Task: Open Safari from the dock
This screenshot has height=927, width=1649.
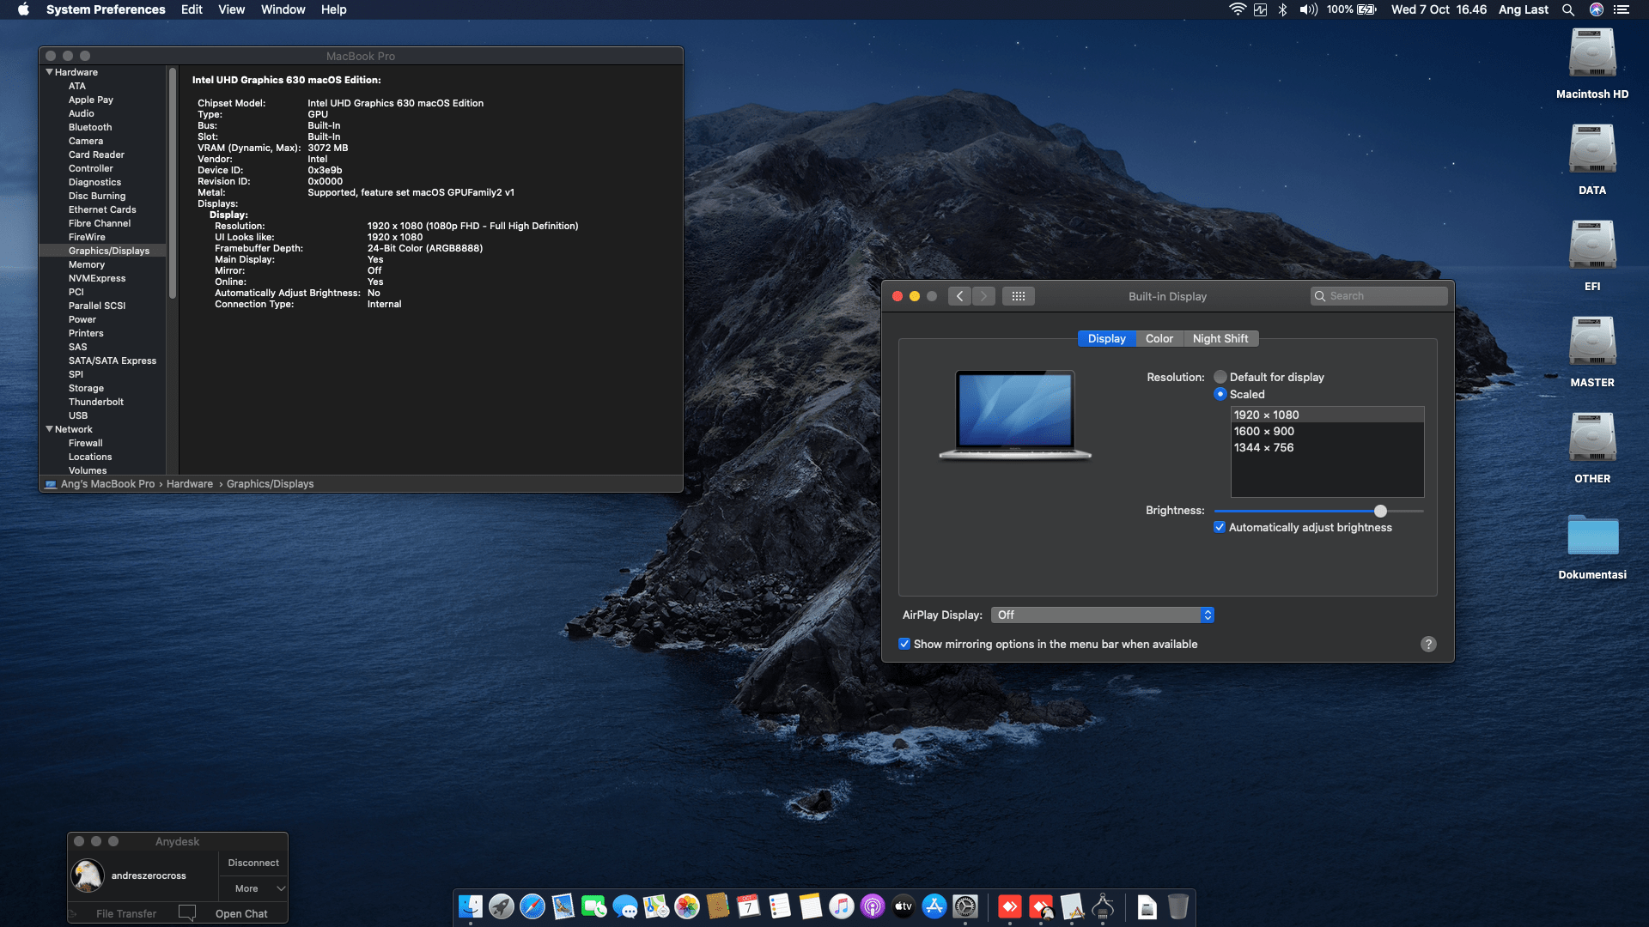Action: pyautogui.click(x=532, y=906)
